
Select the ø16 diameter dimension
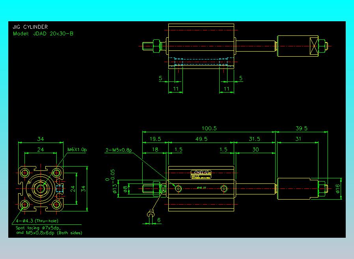click(x=338, y=189)
